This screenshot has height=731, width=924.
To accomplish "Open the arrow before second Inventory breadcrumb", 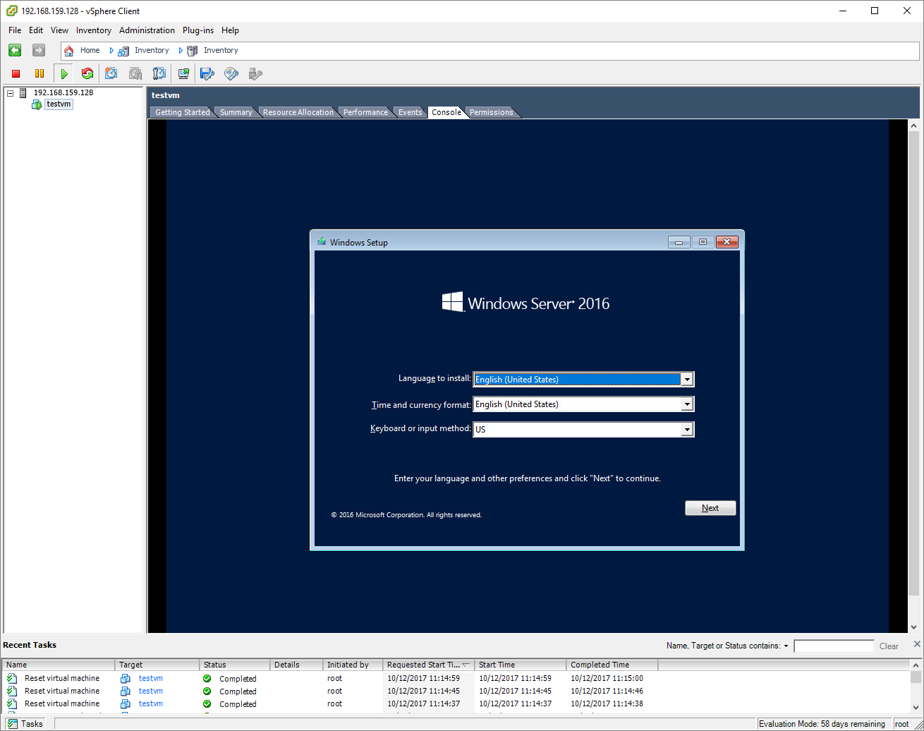I will 181,51.
